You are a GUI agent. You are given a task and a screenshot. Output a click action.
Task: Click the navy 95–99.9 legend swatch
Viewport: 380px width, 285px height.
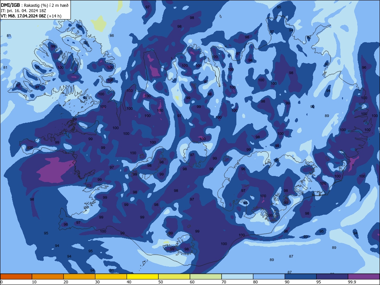point(332,277)
